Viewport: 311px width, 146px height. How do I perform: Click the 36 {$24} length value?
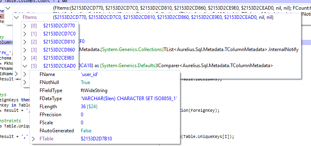(x=89, y=107)
